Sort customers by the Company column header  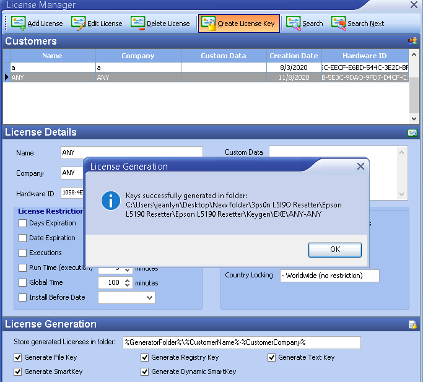tap(138, 56)
